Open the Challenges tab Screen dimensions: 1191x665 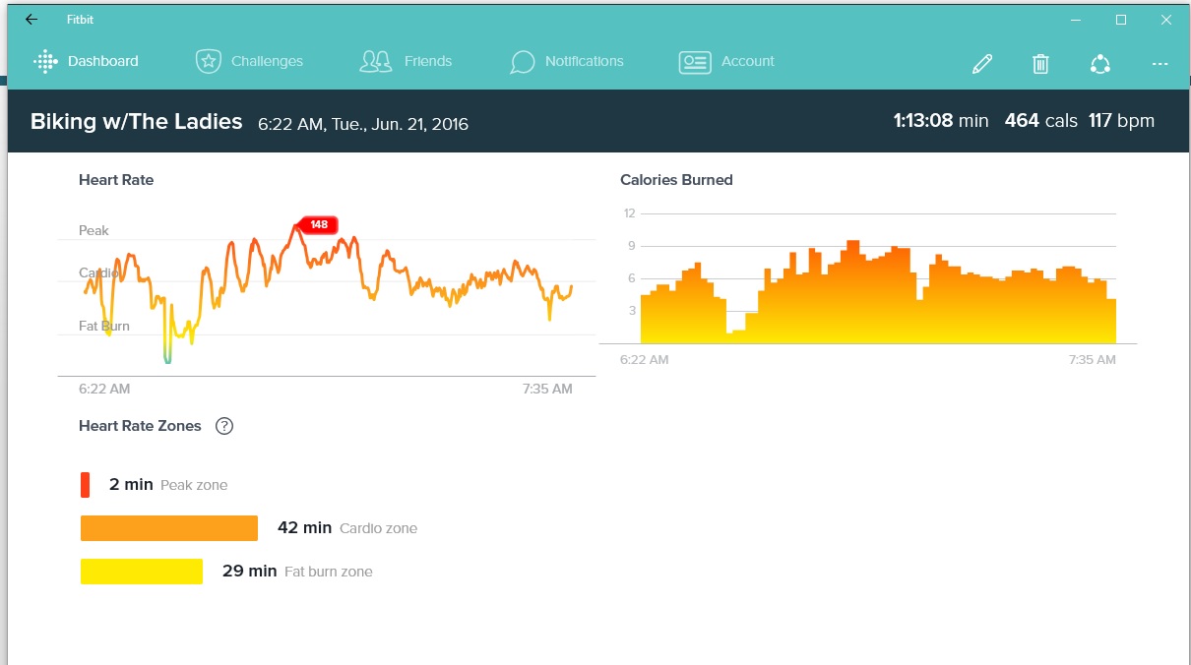pyautogui.click(x=249, y=61)
